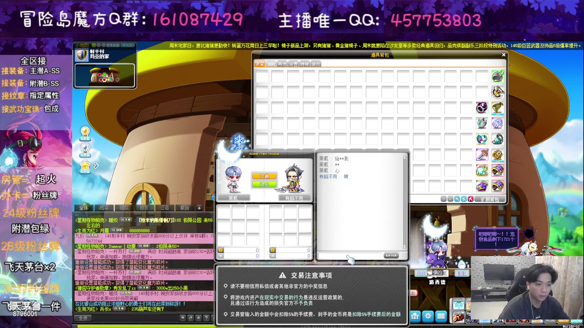584x328 pixels.
Task: Click the pop-out icon in the chat bar
Action: pyautogui.click(x=190, y=318)
